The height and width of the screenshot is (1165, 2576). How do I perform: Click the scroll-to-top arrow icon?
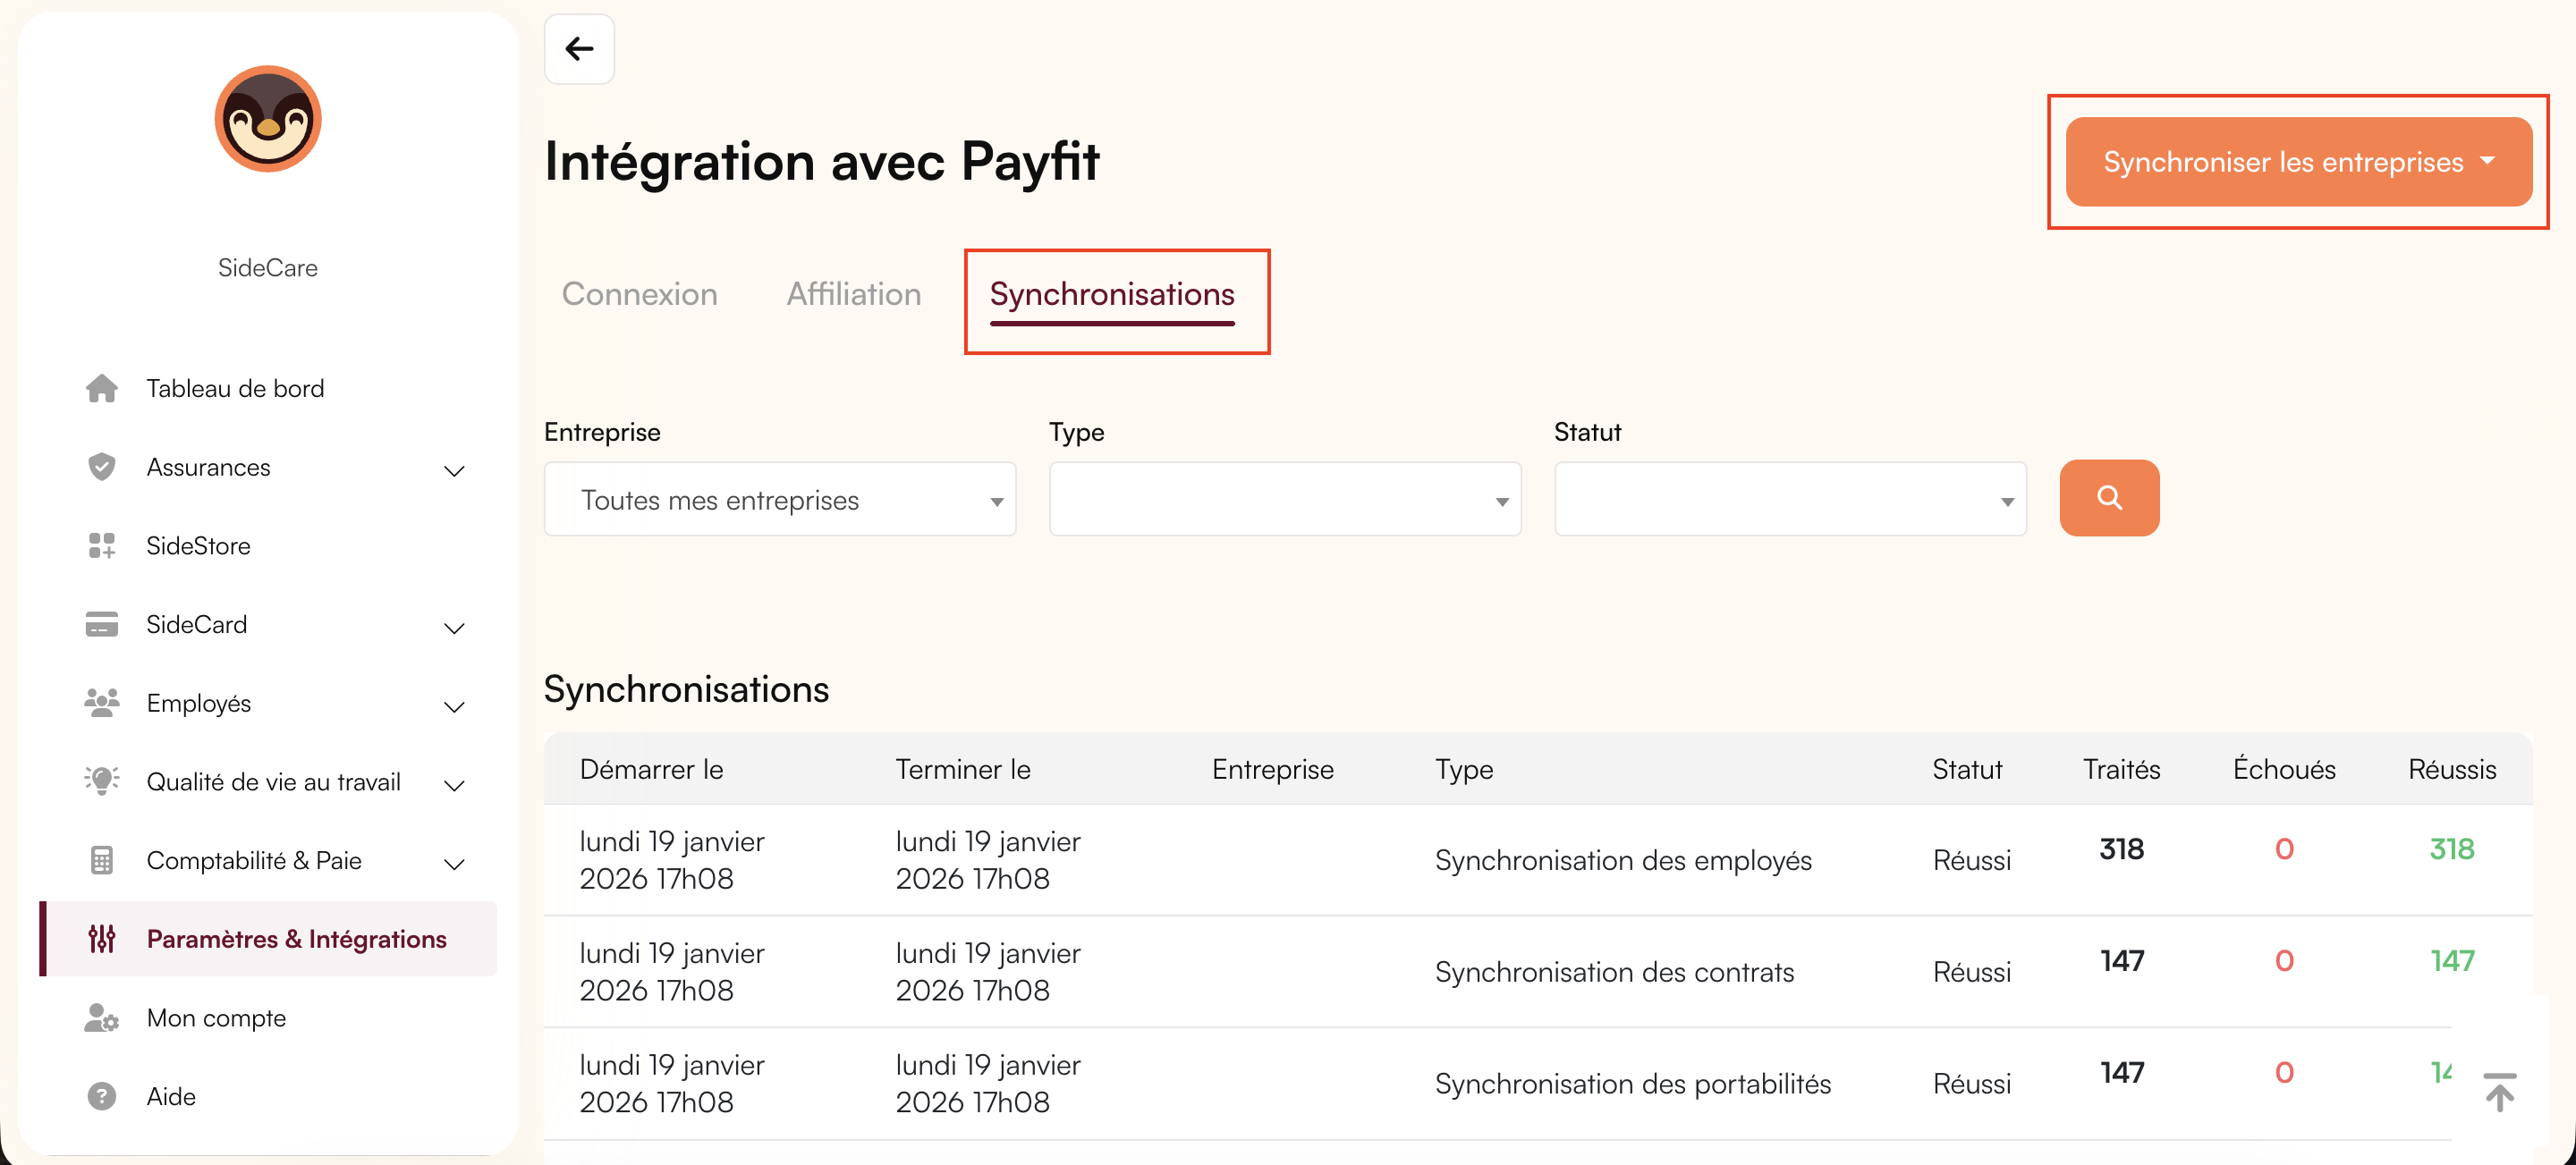[2500, 1092]
